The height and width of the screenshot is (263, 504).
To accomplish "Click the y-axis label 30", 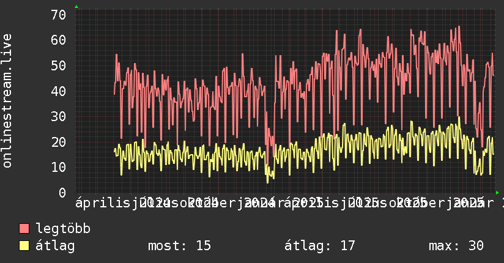I will point(59,116).
